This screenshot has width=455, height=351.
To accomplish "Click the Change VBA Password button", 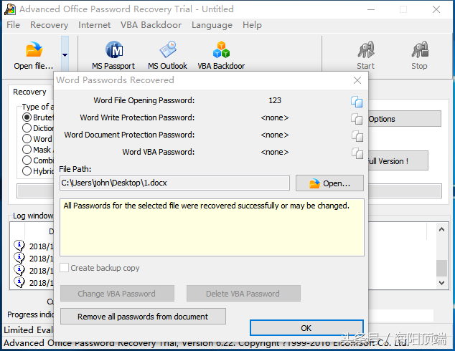I will tap(117, 294).
